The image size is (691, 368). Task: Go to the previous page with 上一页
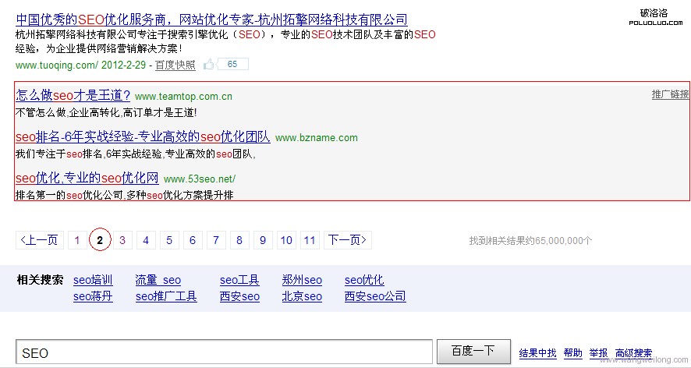tap(40, 240)
